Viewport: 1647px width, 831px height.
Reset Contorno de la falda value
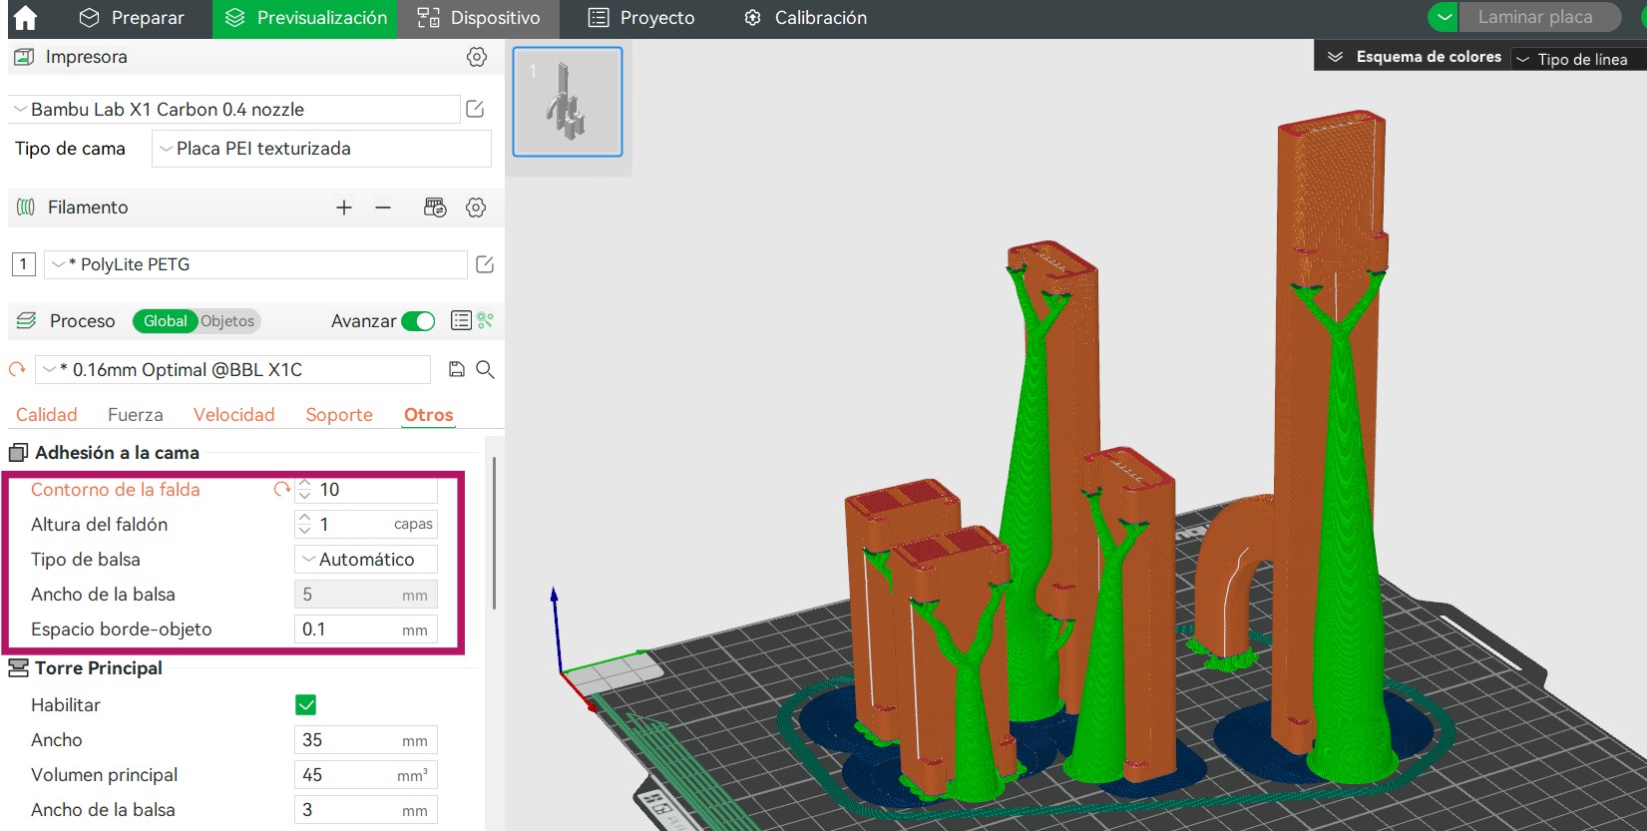282,489
